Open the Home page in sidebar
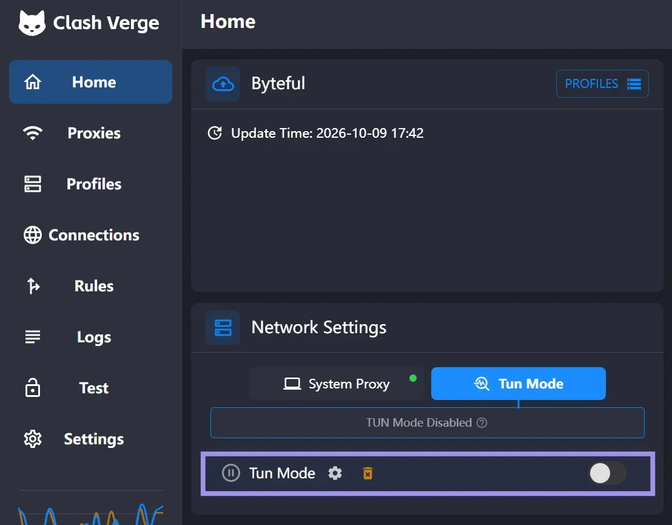 [90, 82]
